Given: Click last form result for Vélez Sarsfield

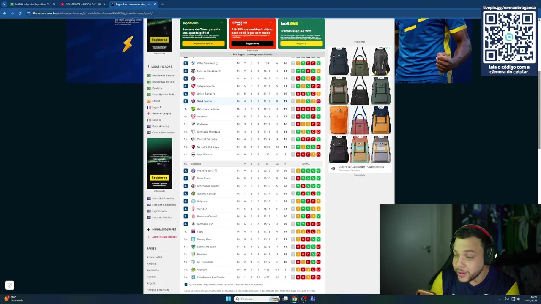Looking at the screenshot, I should coord(318,63).
